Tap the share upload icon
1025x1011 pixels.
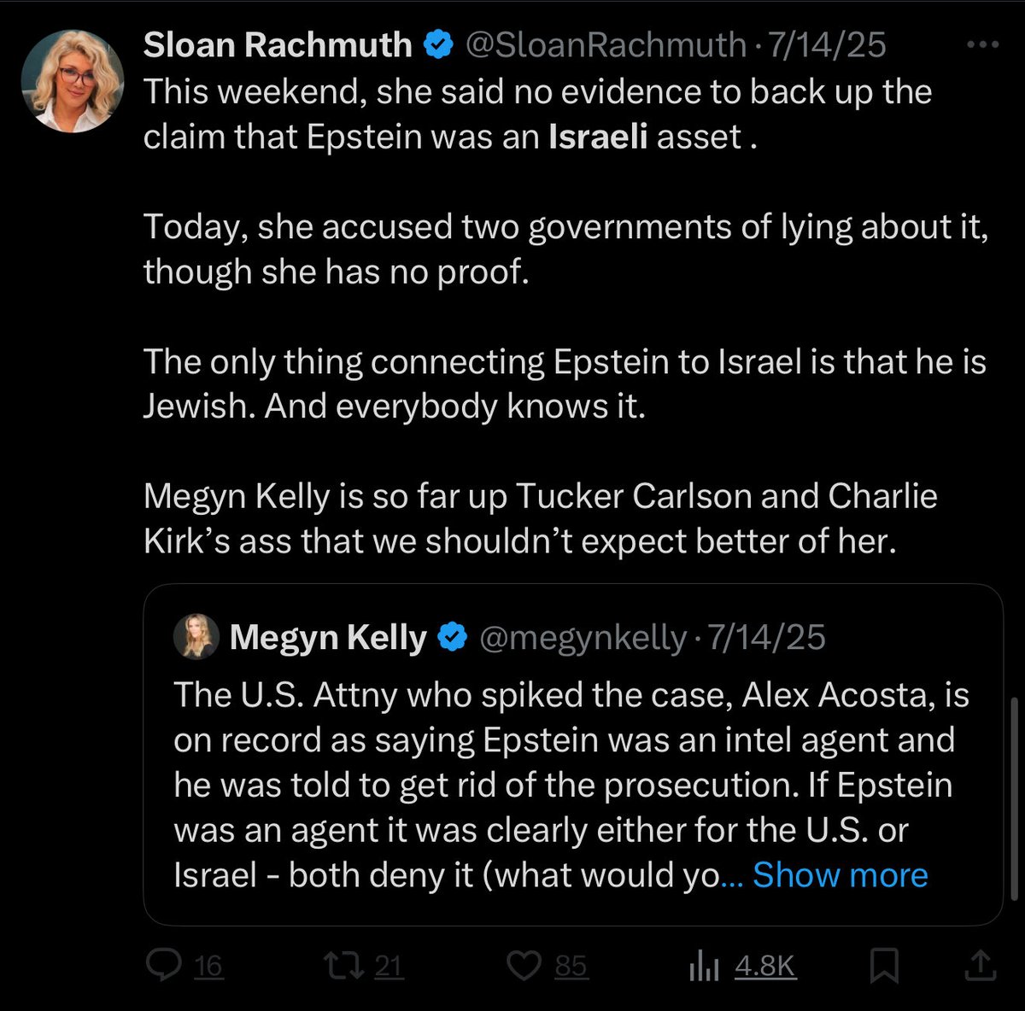tap(981, 965)
